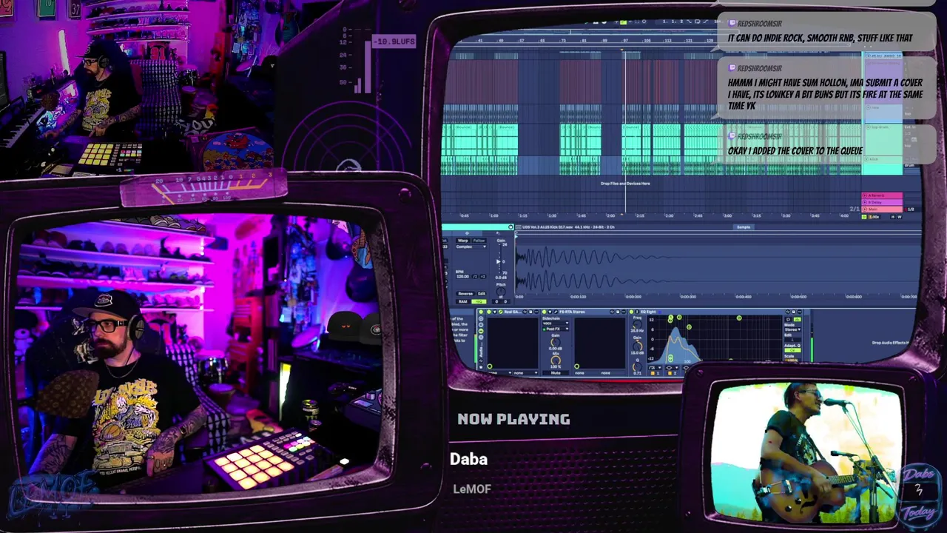Click the 1.00x zoom indicator near H W
The height and width of the screenshot is (533, 947).
[874, 217]
